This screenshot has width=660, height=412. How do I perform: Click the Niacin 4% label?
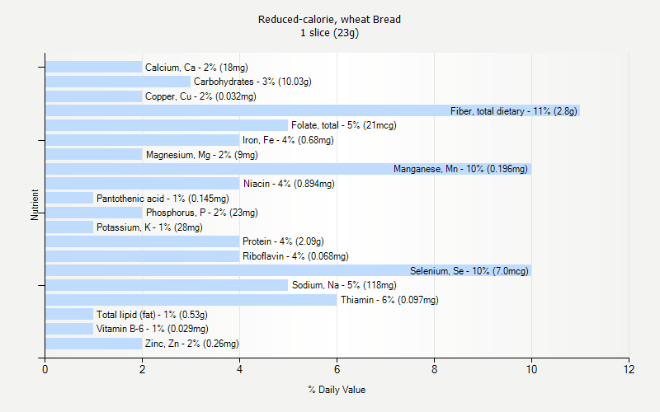288,184
